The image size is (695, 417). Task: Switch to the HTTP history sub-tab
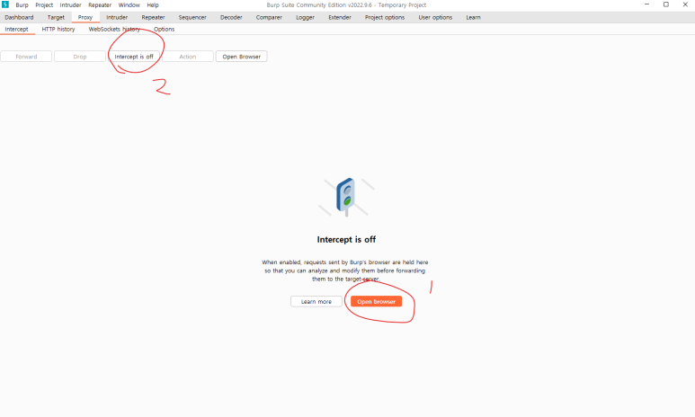58,30
